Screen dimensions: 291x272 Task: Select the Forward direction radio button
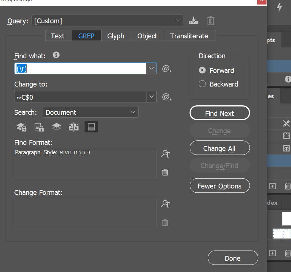202,70
